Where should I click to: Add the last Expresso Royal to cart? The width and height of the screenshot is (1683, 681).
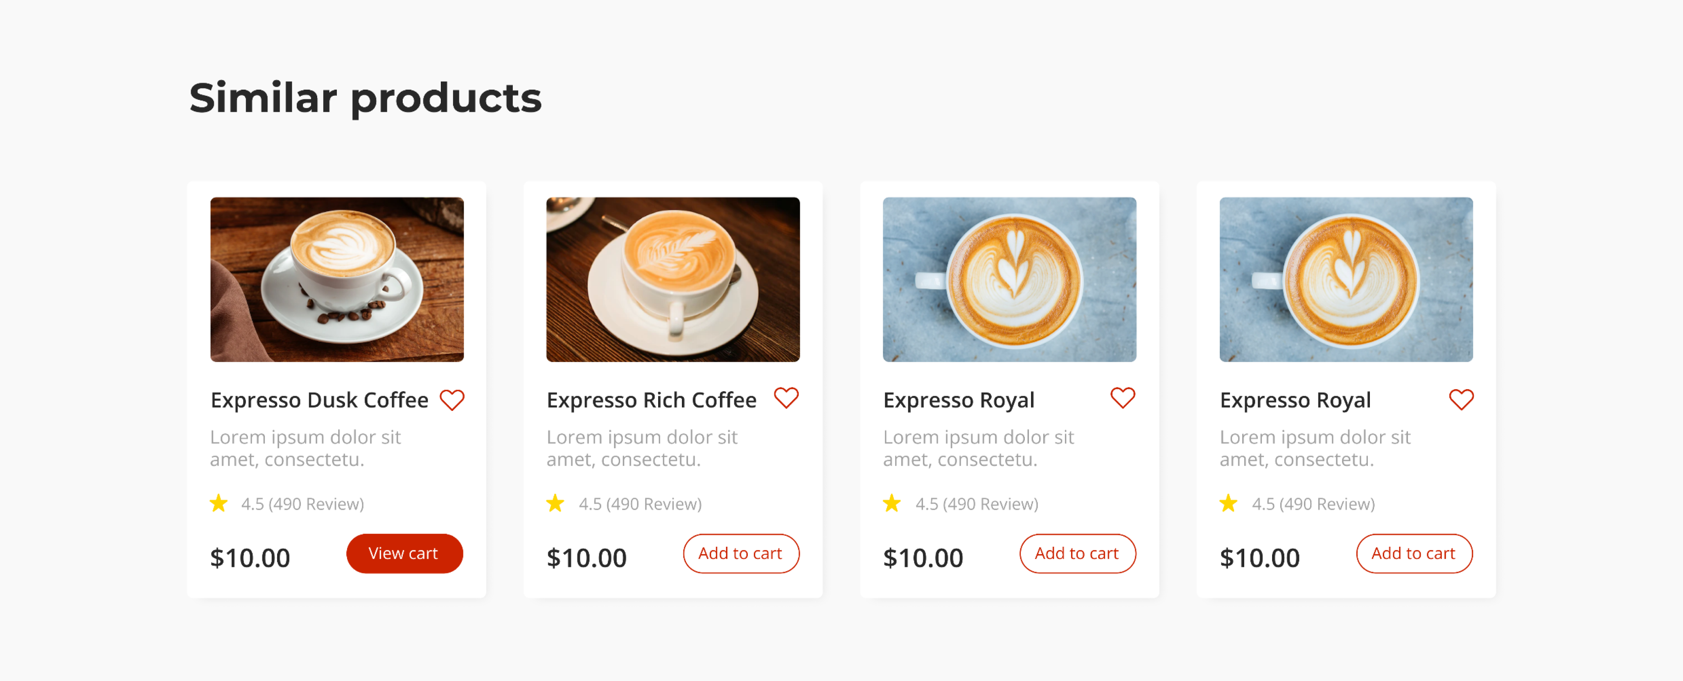pyautogui.click(x=1414, y=554)
